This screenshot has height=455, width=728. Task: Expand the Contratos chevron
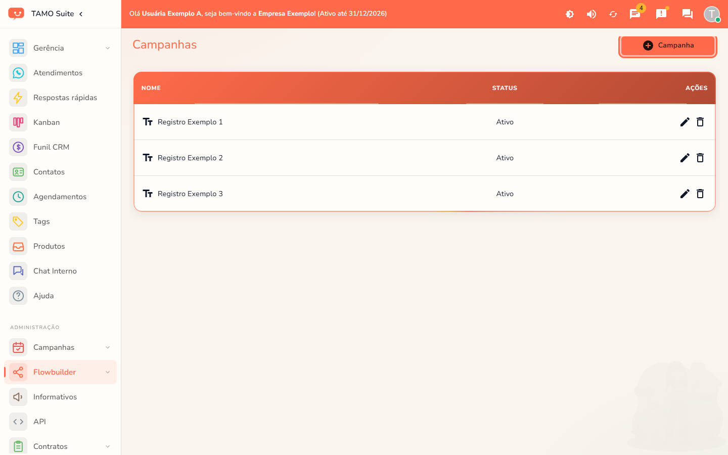click(x=108, y=446)
